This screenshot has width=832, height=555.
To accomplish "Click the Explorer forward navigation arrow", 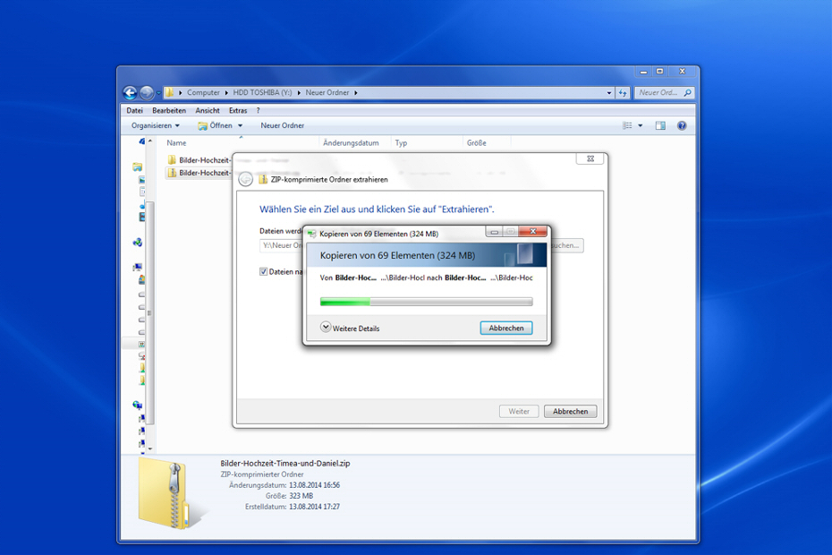I will (x=147, y=92).
